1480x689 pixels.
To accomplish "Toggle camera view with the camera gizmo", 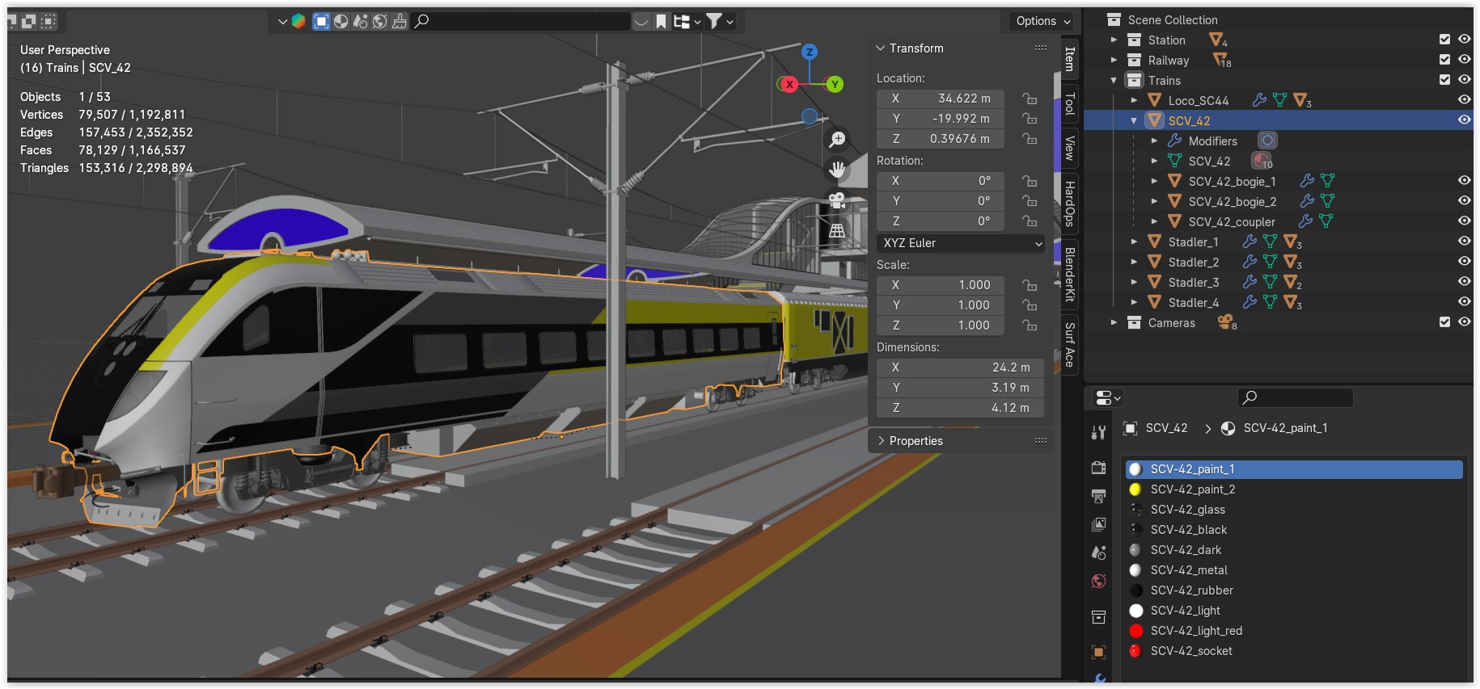I will [837, 200].
